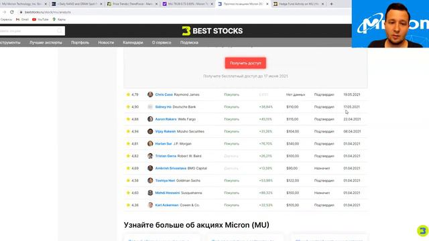Click the search magnifier icon in site header
Viewport: 429px width, 241px height.
(60, 31)
